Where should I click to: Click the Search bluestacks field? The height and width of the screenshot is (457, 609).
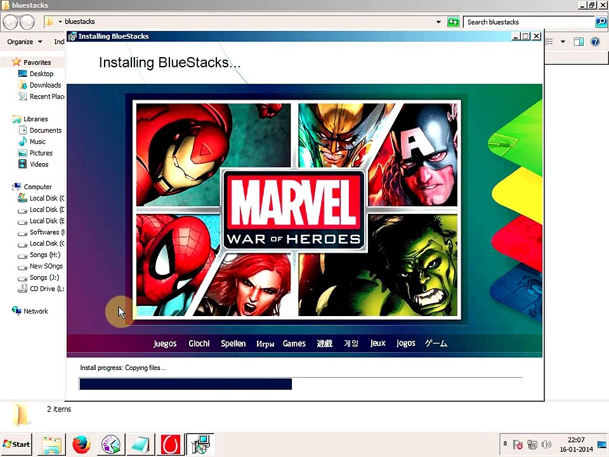pos(529,22)
